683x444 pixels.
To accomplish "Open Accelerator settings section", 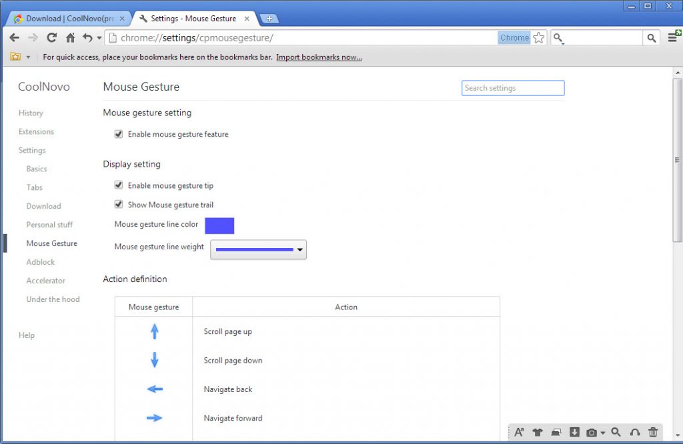I will click(x=46, y=281).
